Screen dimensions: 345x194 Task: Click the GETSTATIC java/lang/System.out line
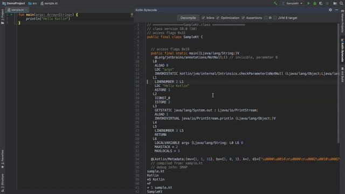tap(206, 110)
